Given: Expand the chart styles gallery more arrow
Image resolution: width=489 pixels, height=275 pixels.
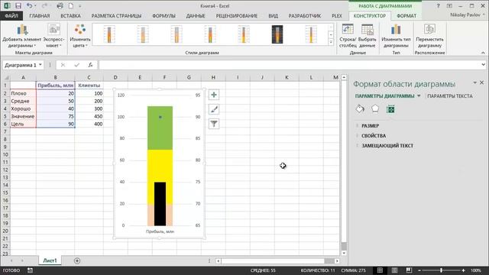Looking at the screenshot, I should pyautogui.click(x=331, y=43).
